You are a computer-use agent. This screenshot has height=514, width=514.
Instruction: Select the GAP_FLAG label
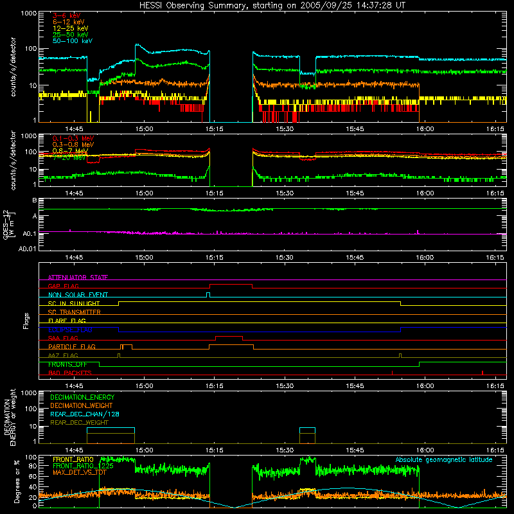coord(63,286)
